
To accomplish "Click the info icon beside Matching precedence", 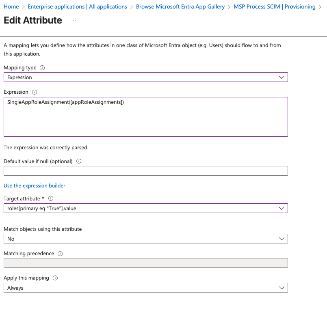I will click(60, 254).
